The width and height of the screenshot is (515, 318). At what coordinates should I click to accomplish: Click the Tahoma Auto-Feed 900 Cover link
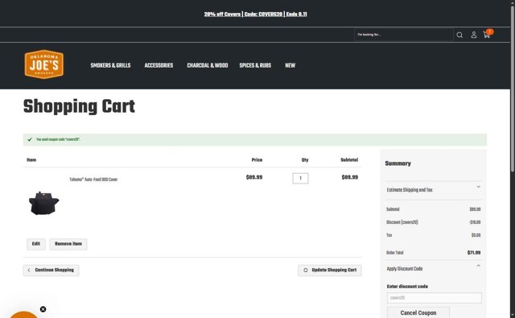tap(93, 180)
